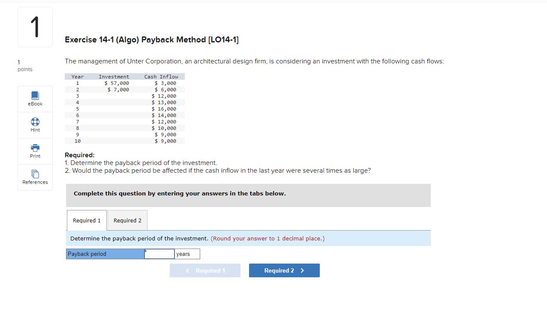Viewport: 547px width, 330px height.
Task: Open the eBook resource icon
Action: (x=35, y=95)
